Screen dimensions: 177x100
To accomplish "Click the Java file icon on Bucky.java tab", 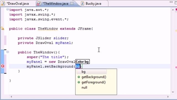I will [82, 4].
